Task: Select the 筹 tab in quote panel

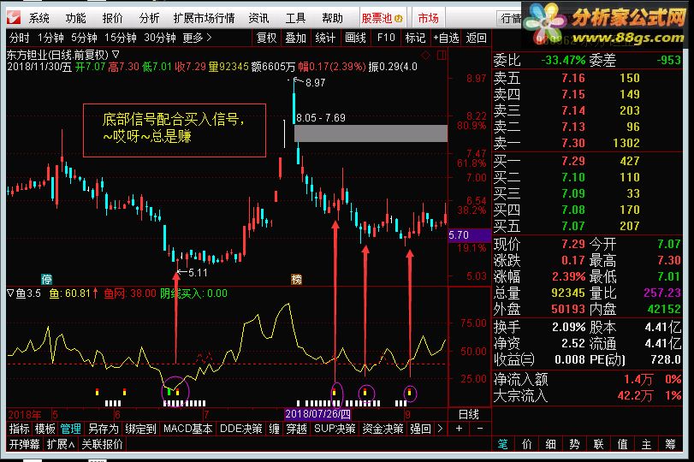Action: 671,444
